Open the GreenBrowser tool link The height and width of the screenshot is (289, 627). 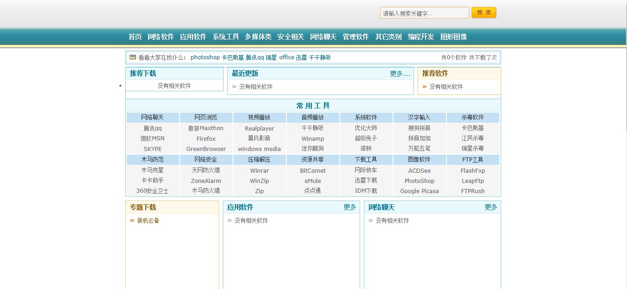206,149
